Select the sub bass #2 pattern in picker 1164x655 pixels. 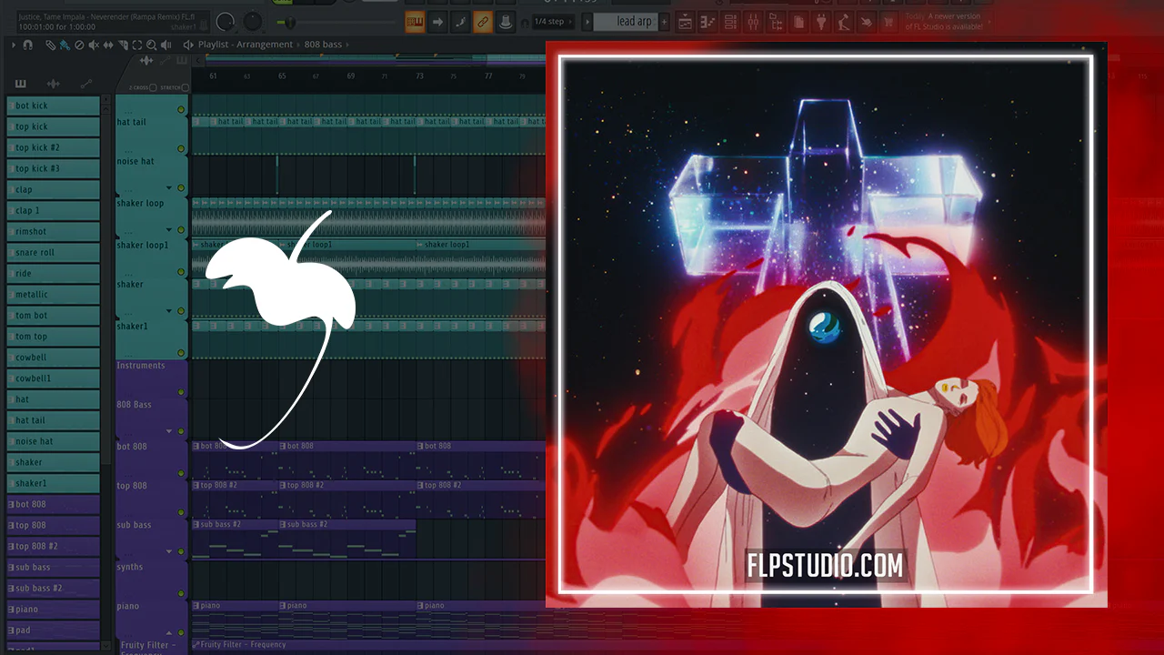tap(54, 589)
